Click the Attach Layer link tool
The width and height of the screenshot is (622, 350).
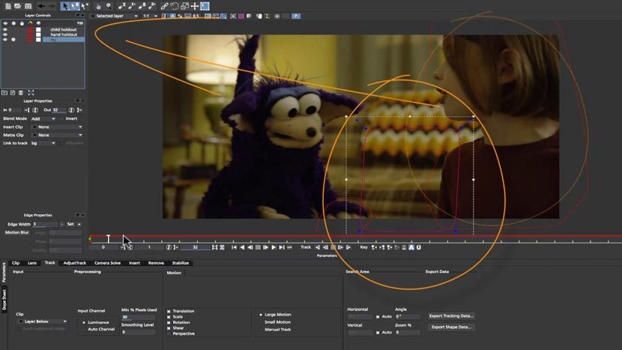pyautogui.click(x=164, y=6)
